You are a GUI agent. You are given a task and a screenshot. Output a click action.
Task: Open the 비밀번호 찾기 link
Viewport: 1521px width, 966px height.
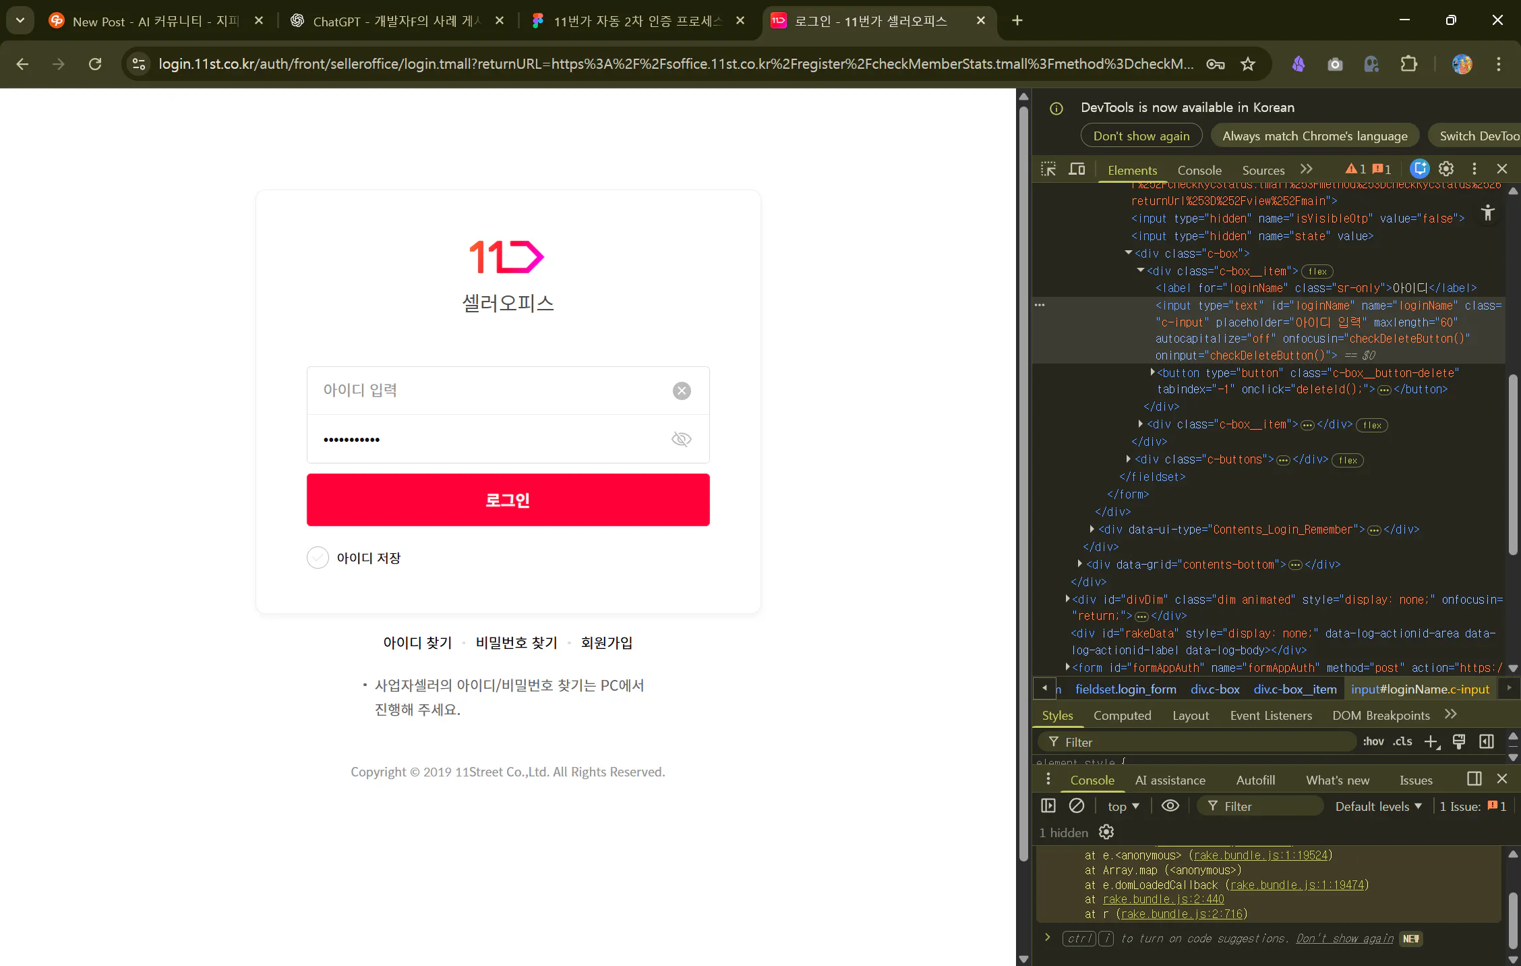(x=516, y=642)
